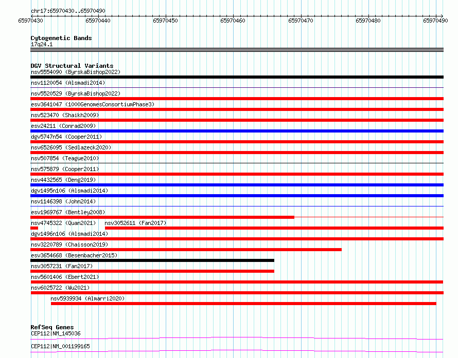Select nsv5601406 (Ebert2021) label
The image size is (458, 358).
pos(65,277)
